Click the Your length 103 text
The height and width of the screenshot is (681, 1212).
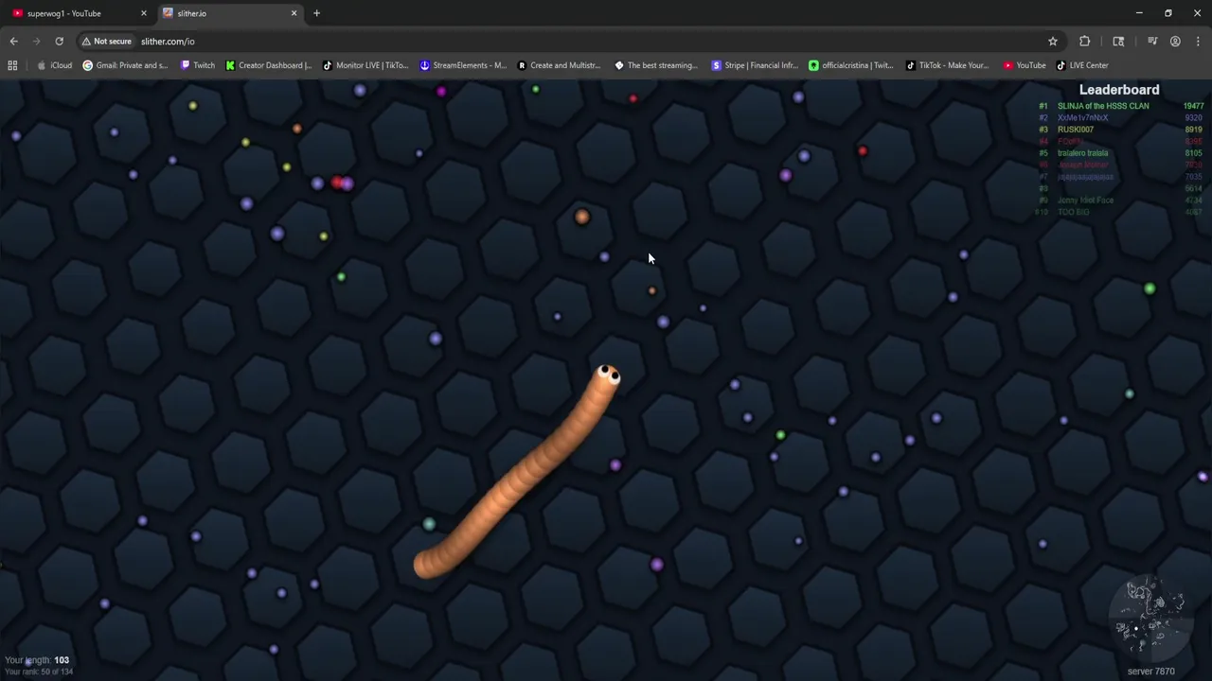37,660
